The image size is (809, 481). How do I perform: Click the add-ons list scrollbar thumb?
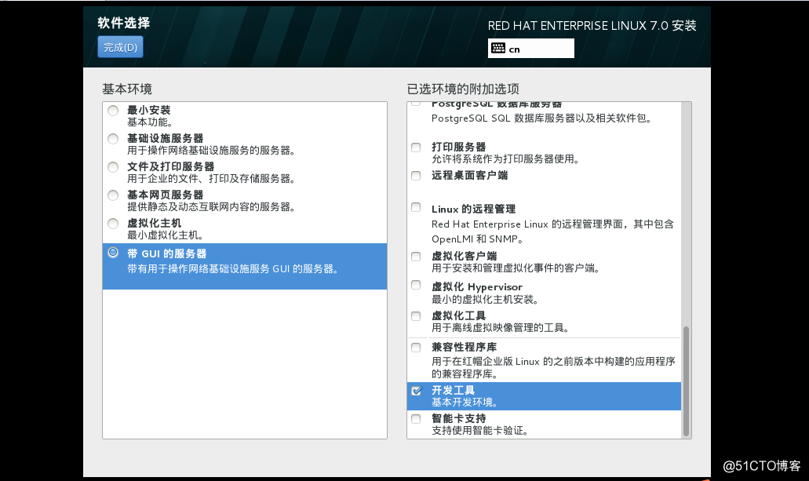point(686,381)
